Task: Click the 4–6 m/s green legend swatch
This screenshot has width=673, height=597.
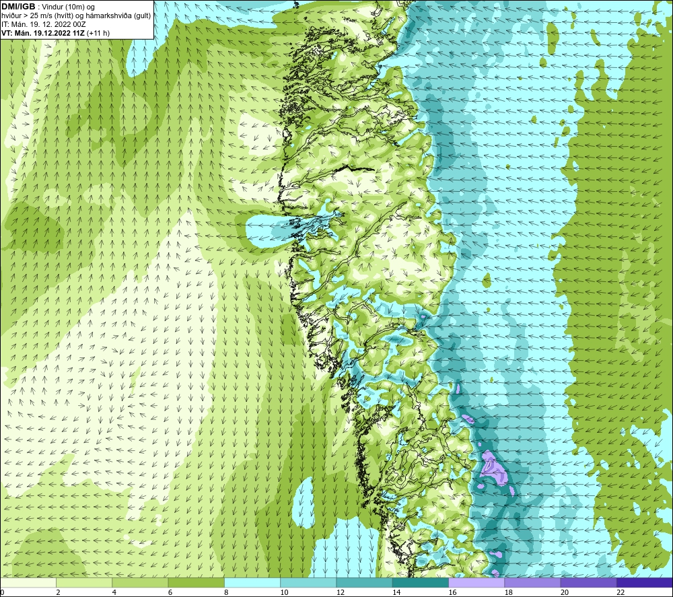Action: [141, 582]
